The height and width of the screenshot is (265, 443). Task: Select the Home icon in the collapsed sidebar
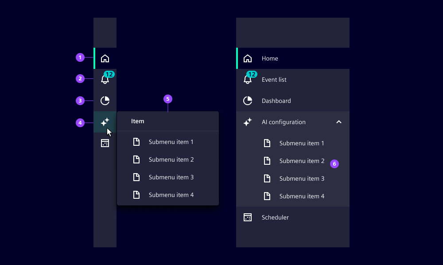click(105, 57)
